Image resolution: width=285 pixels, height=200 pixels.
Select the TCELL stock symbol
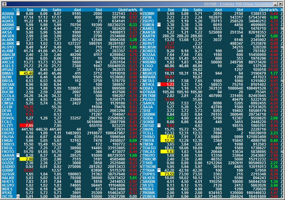(x=149, y=133)
